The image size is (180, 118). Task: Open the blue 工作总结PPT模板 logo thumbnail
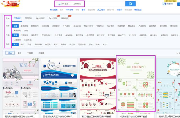click(59, 86)
